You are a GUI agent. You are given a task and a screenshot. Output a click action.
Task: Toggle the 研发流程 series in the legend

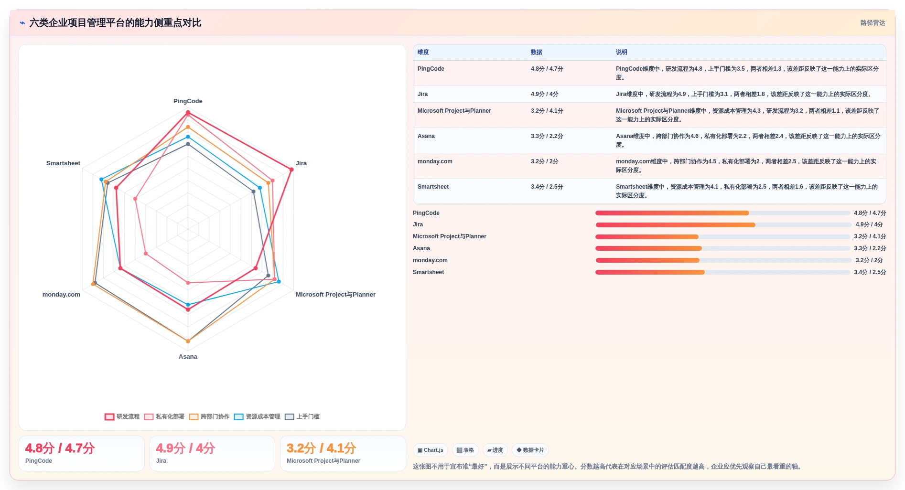[122, 417]
